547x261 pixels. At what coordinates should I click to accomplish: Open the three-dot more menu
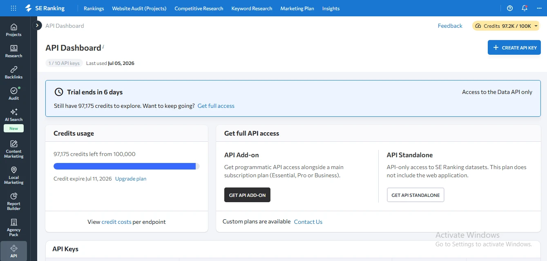539,8
